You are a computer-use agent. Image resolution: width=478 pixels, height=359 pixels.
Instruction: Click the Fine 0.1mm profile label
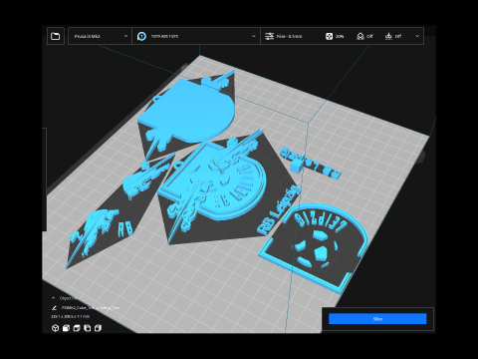289,36
